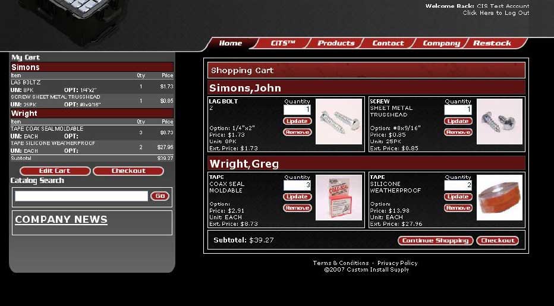
Task: Update the Lag Bolt quantity
Action: tap(297, 121)
